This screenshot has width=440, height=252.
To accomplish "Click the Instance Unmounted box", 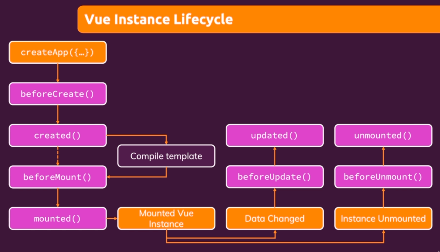I will tap(383, 218).
